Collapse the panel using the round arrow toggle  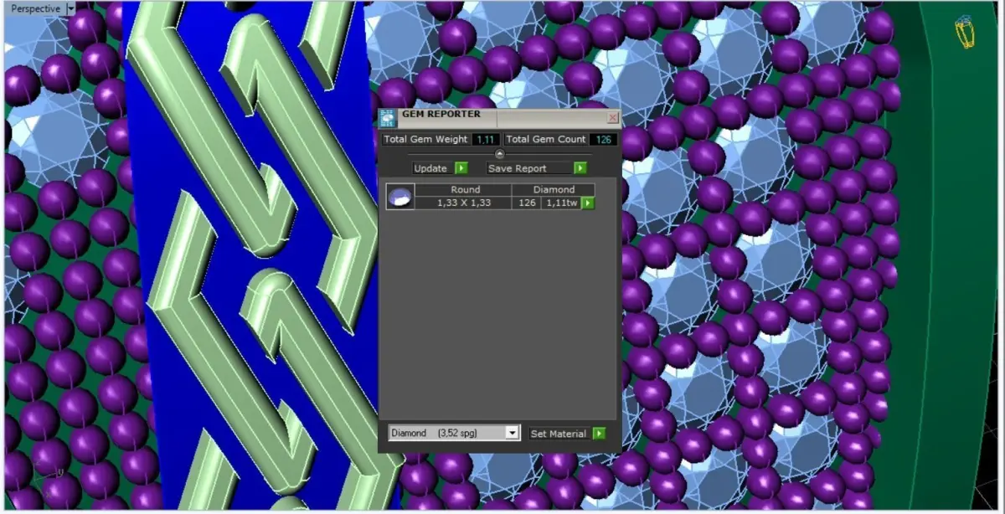(500, 154)
